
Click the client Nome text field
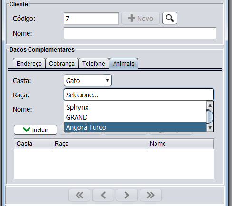pos(140,33)
